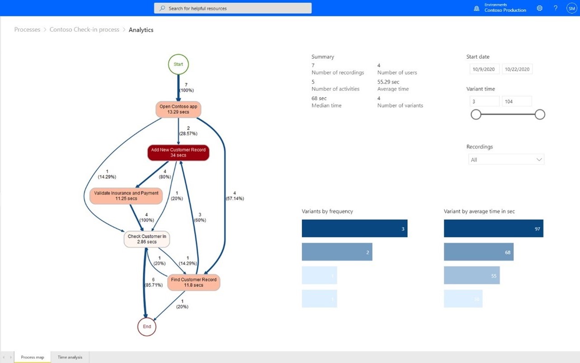Click the help question mark icon
The height and width of the screenshot is (363, 580).
[x=555, y=8]
